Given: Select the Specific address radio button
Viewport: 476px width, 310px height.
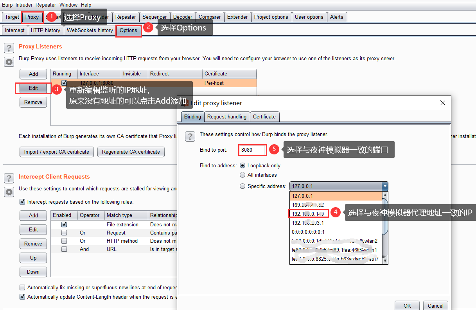Looking at the screenshot, I should [242, 186].
